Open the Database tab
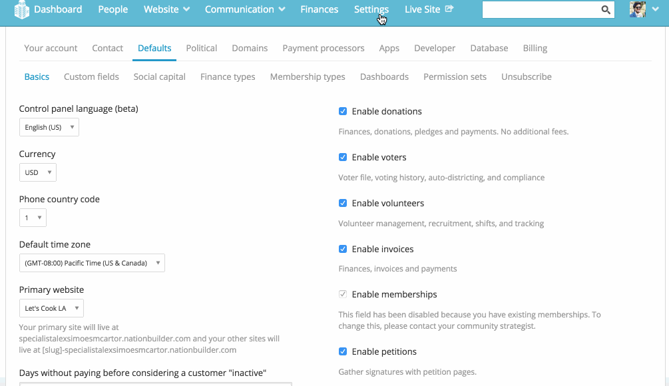This screenshot has width=669, height=386. pyautogui.click(x=489, y=48)
